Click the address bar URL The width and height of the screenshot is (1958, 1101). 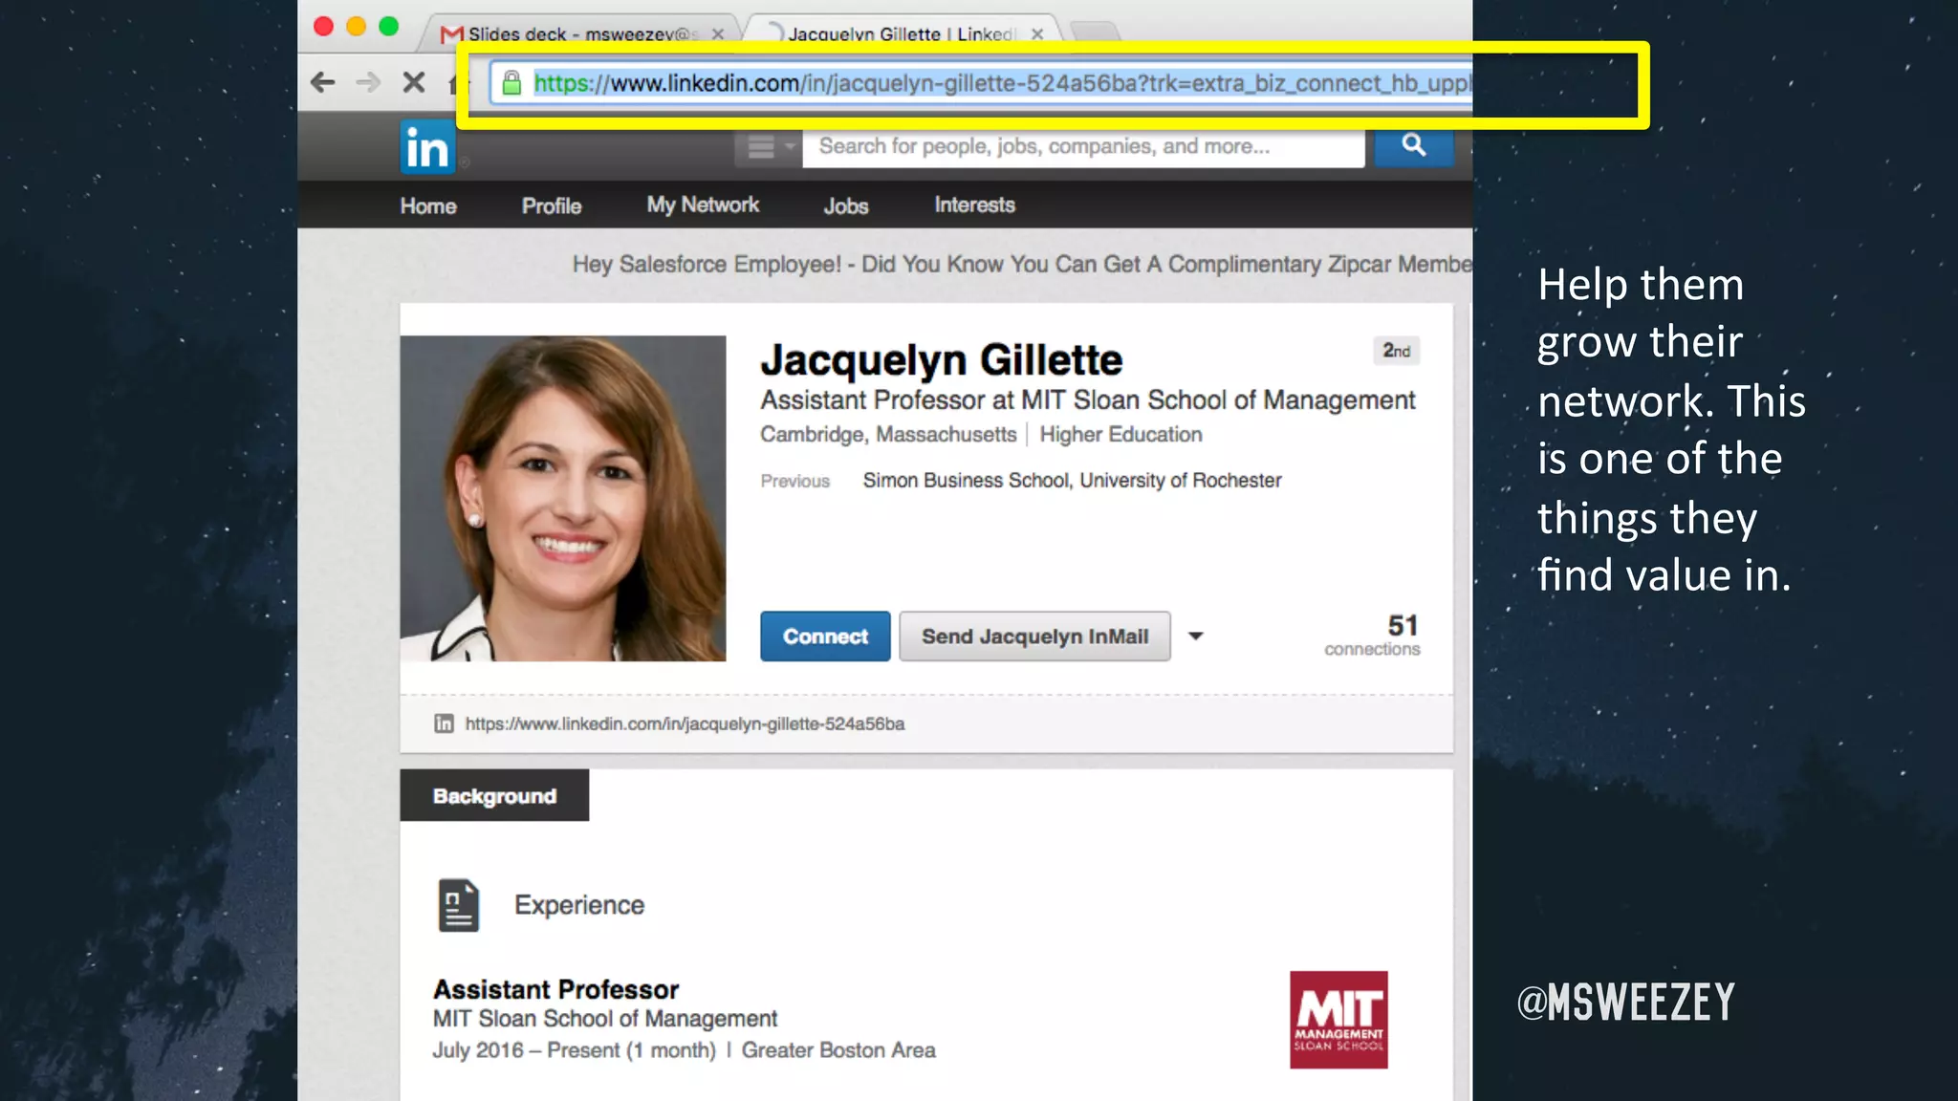pyautogui.click(x=1001, y=83)
